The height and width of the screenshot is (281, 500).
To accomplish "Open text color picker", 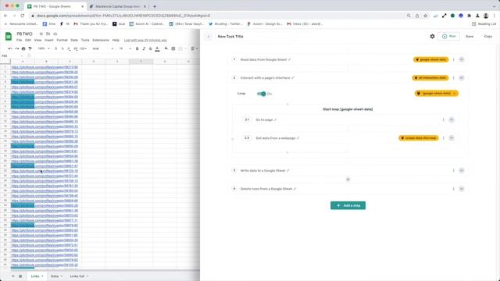I will click(157, 48).
